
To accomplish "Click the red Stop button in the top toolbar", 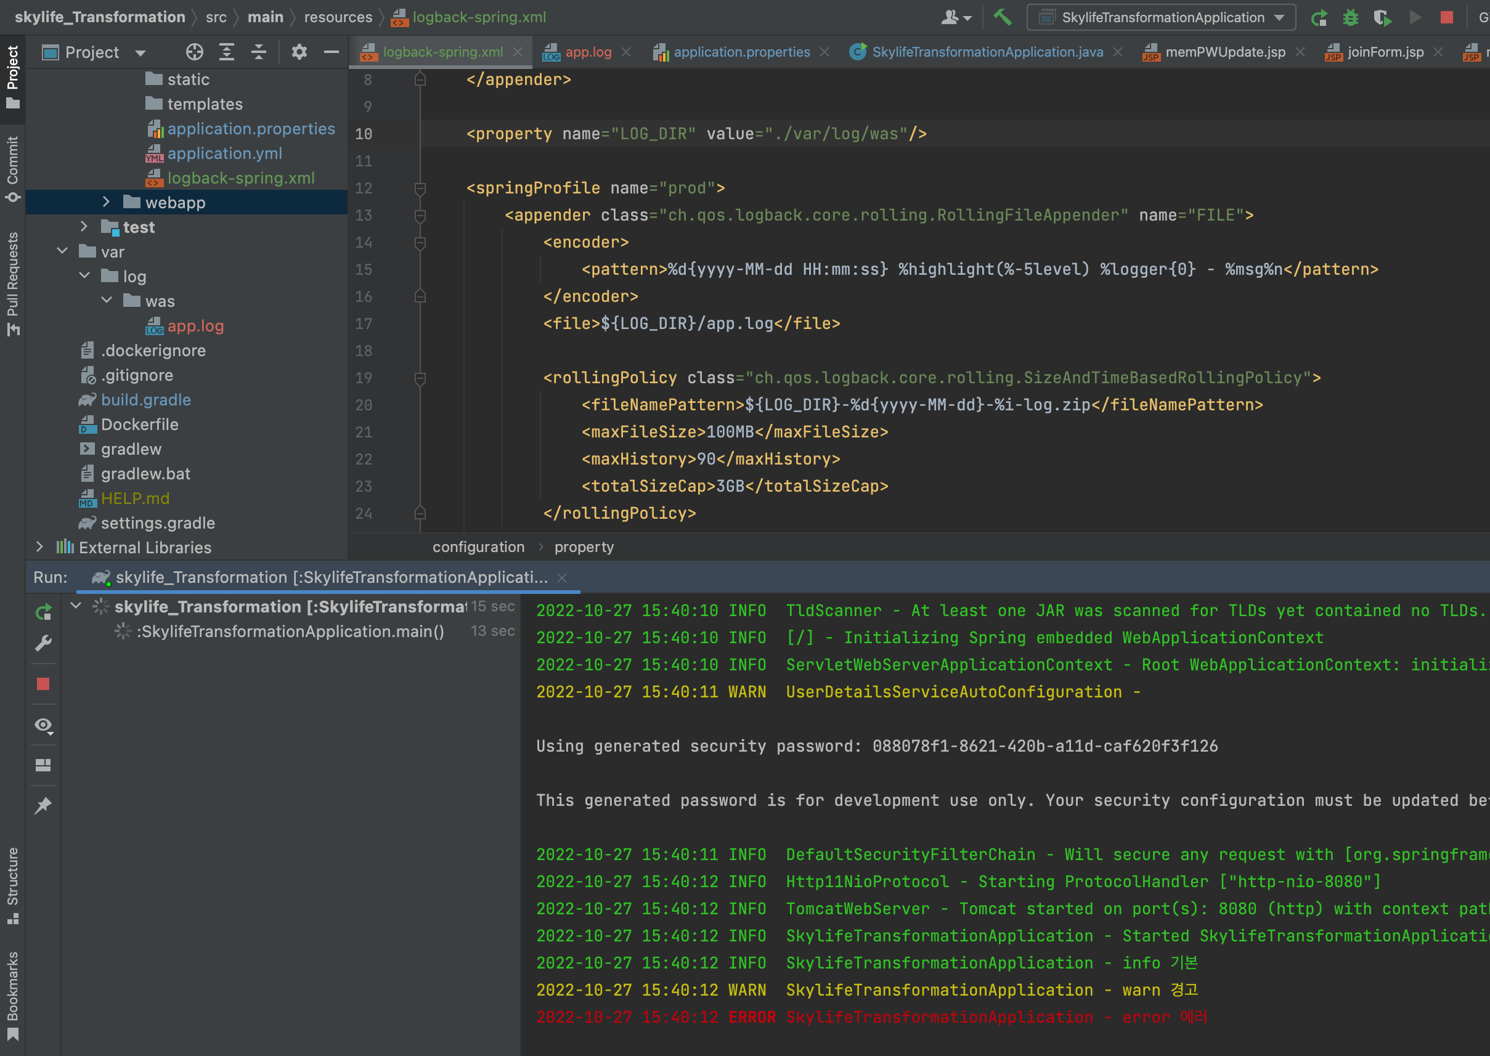I will 1446,17.
